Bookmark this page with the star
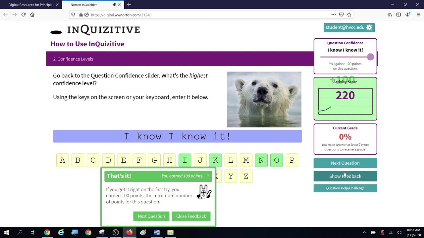424x238 pixels. coord(349,15)
